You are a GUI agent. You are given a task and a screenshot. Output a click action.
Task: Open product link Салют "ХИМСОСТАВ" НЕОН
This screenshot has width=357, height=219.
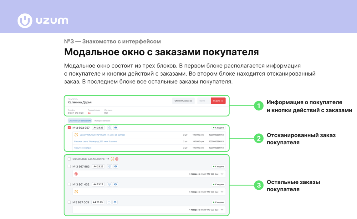(102, 135)
